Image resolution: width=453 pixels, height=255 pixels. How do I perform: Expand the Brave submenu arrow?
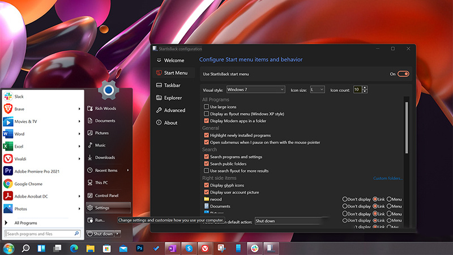(79, 109)
